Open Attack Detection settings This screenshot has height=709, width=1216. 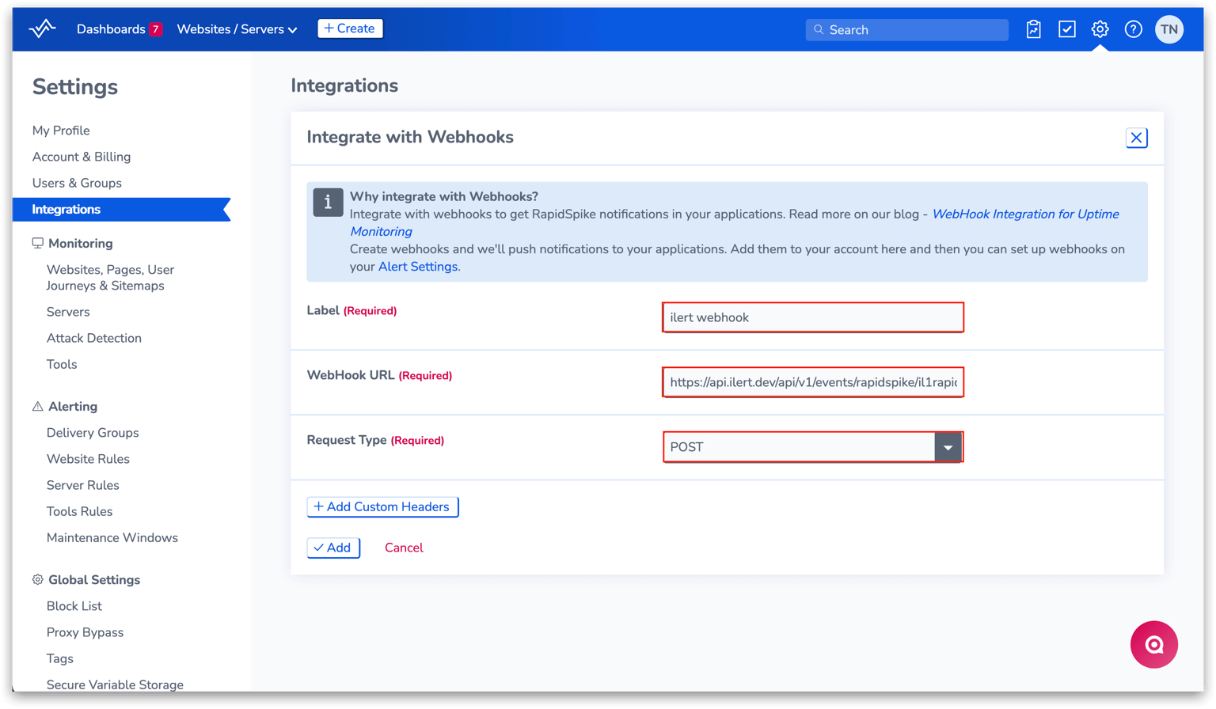coord(94,338)
